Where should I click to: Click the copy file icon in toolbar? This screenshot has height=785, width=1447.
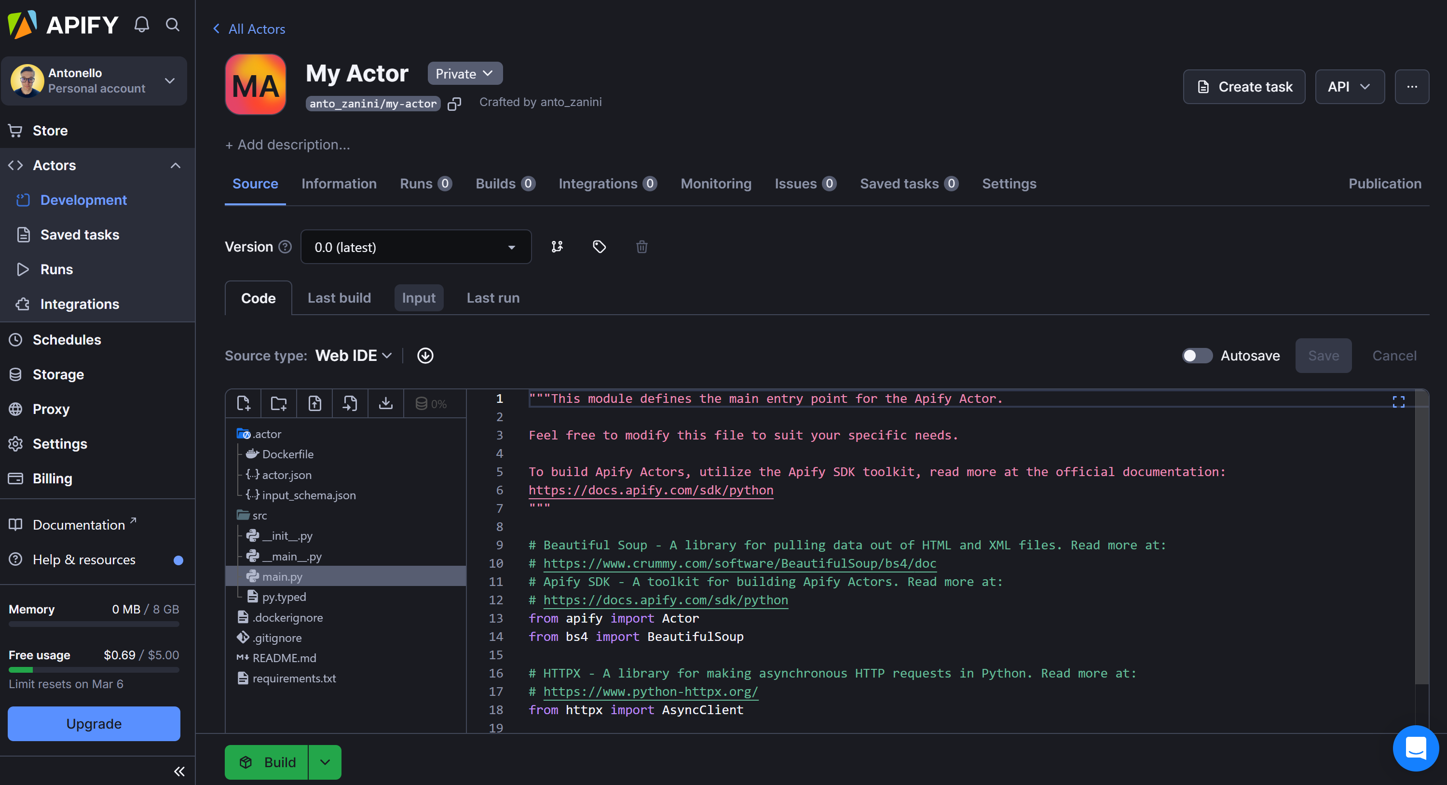350,402
